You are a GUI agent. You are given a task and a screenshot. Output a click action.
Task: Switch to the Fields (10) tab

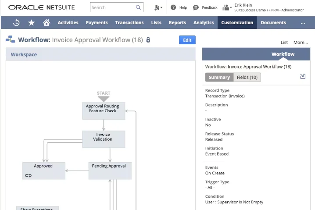click(247, 77)
